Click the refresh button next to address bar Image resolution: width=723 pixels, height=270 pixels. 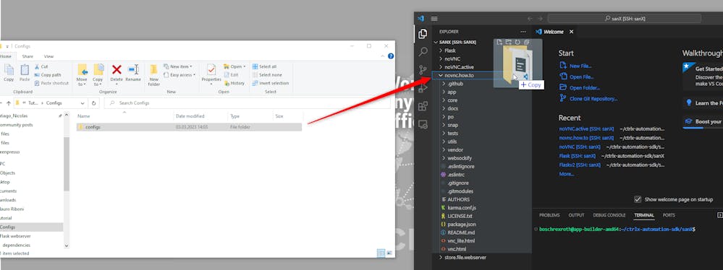coord(94,103)
